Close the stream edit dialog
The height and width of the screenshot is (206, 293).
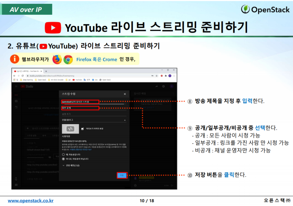(125, 94)
